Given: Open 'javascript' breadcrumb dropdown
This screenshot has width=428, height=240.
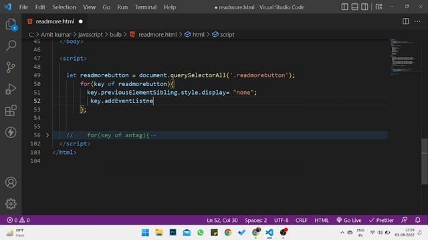Looking at the screenshot, I should 90,35.
